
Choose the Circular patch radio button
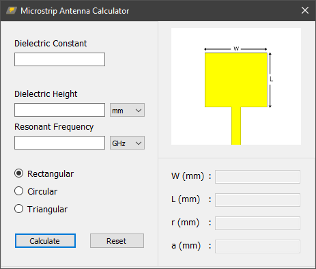18,191
